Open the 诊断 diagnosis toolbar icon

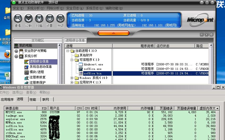coord(28,18)
